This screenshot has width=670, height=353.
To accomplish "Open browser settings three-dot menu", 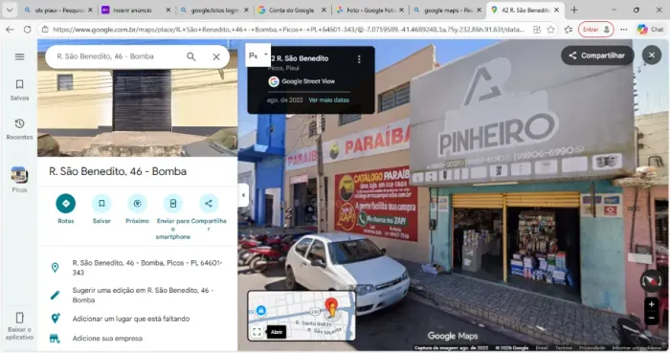I will pos(624,30).
